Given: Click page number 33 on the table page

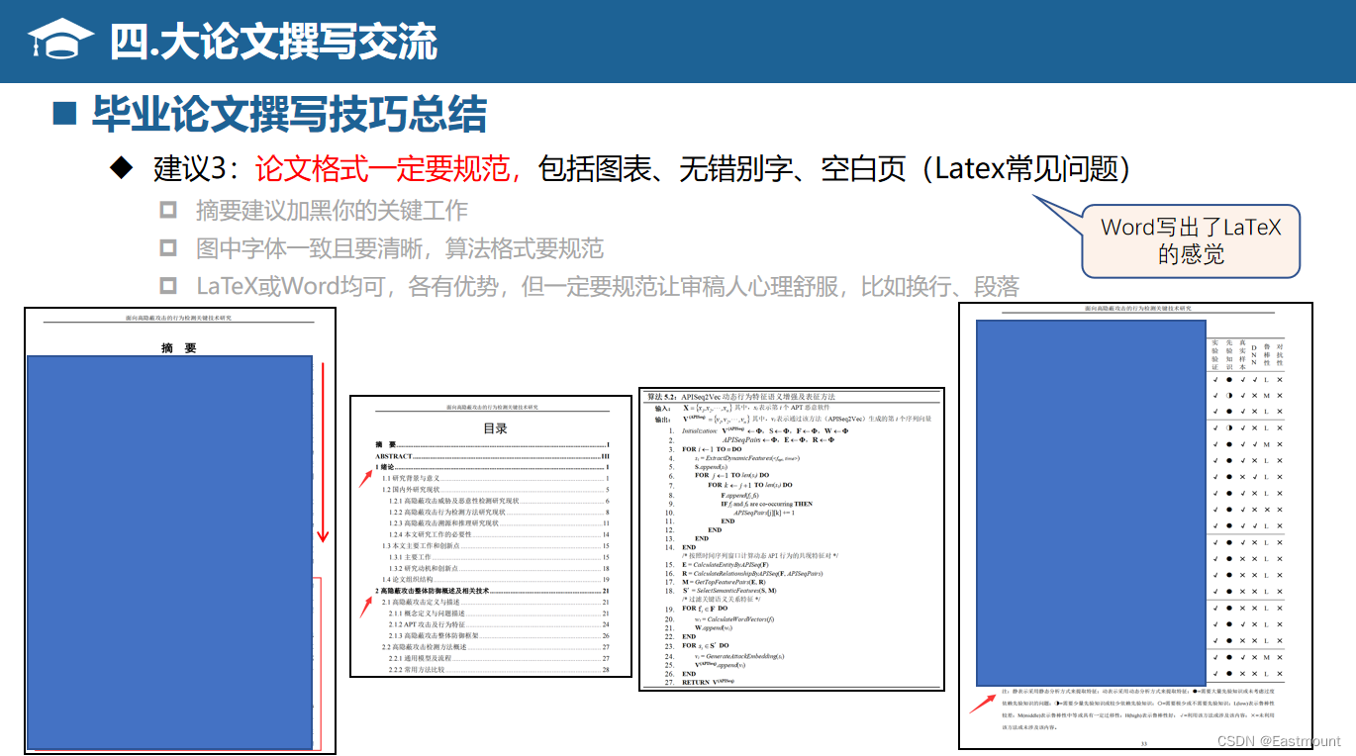Looking at the screenshot, I should pos(1143,742).
